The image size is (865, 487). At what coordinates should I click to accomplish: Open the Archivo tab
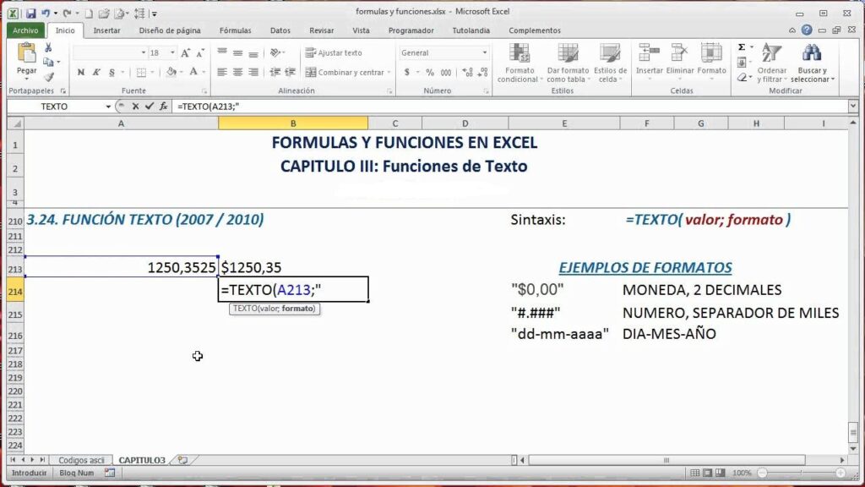pos(25,31)
